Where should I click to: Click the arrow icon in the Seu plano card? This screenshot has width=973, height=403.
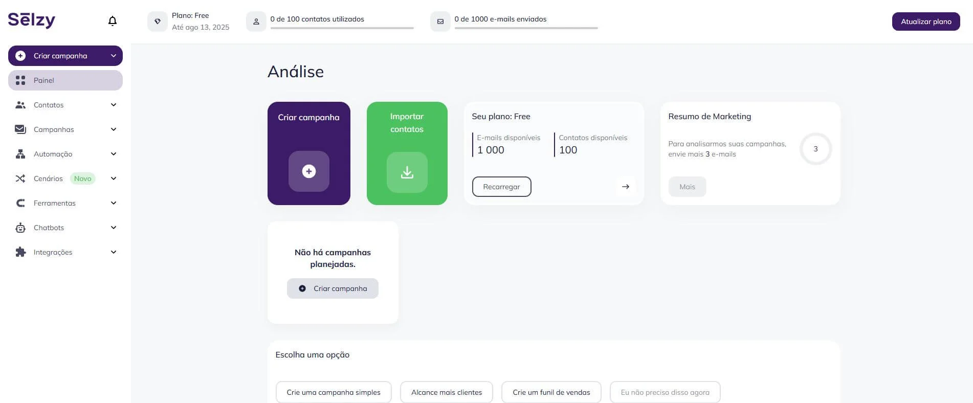625,187
